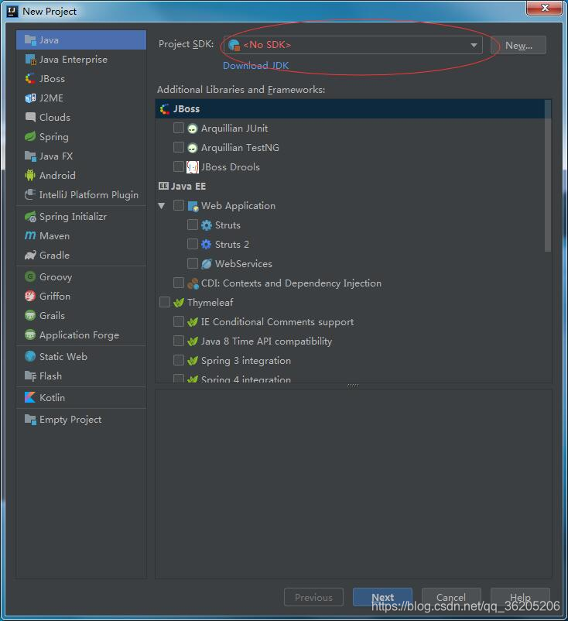Image resolution: width=568 pixels, height=621 pixels.
Task: Click the Arquillian TestNG label
Action: pos(240,148)
